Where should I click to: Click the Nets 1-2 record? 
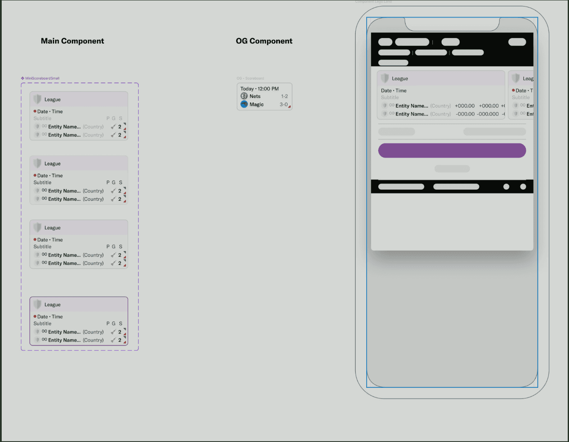click(x=284, y=97)
